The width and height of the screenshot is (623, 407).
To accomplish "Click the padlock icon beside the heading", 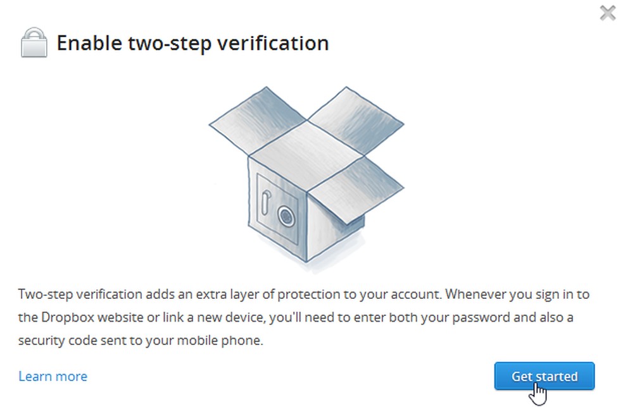I will pyautogui.click(x=34, y=43).
